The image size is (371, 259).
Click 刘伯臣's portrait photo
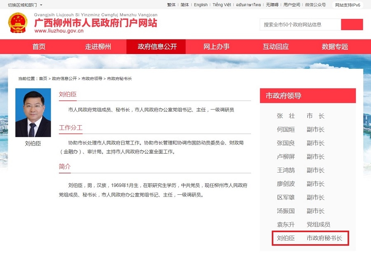(x=33, y=112)
